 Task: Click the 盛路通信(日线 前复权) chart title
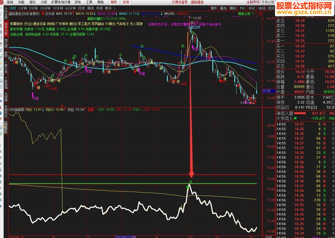(25, 13)
